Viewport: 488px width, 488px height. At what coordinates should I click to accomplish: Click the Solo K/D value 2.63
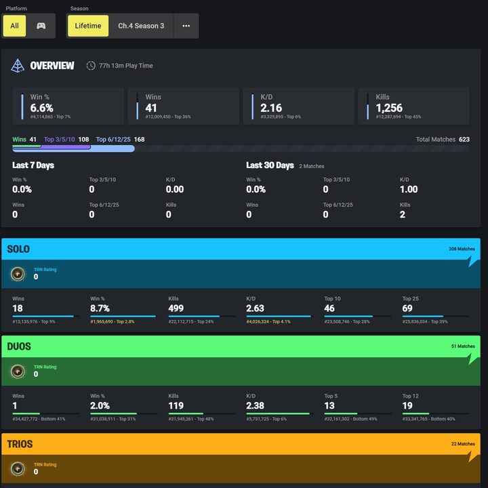[x=256, y=308]
